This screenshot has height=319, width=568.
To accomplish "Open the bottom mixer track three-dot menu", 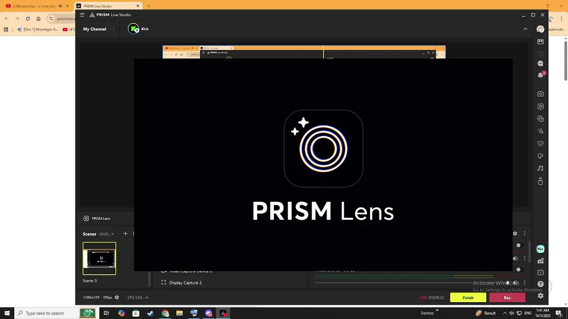I will [x=525, y=283].
